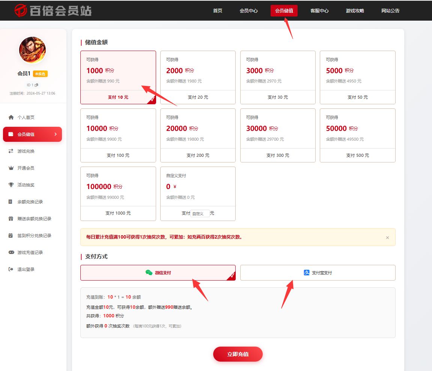Choose the 50000 积分 package paying 500 元

coord(357,135)
